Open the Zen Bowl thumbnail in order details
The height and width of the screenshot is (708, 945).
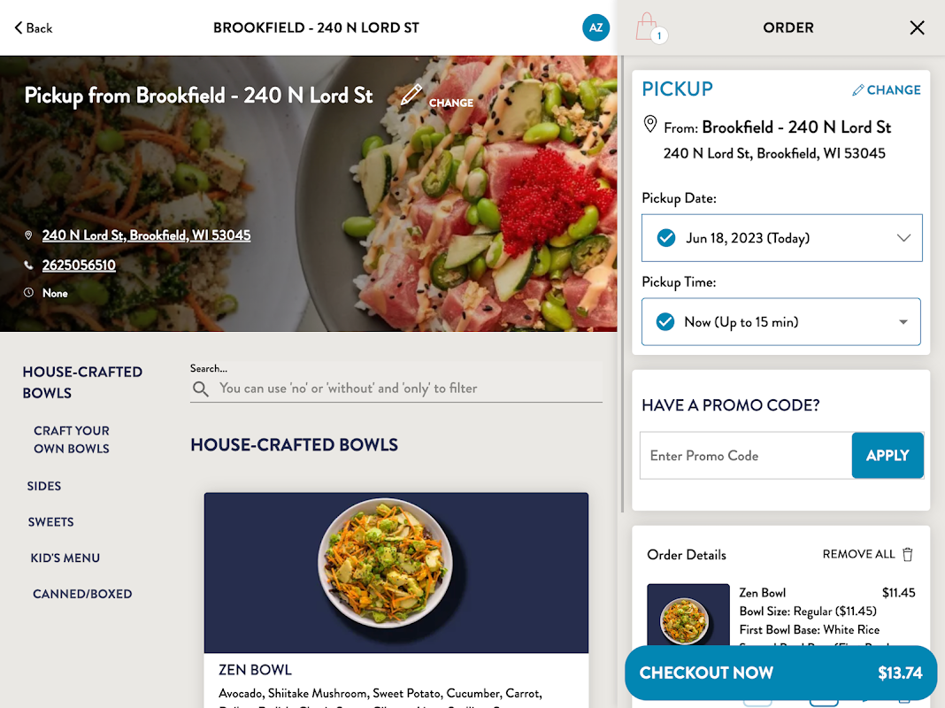pos(688,615)
